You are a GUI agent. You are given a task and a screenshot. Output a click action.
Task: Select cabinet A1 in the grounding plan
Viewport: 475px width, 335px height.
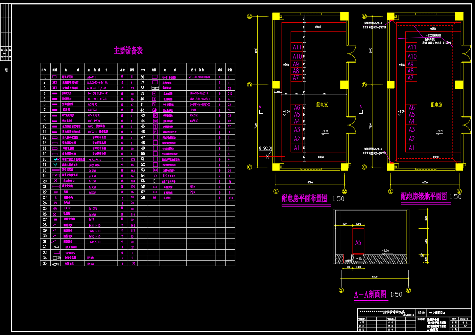[411, 148]
